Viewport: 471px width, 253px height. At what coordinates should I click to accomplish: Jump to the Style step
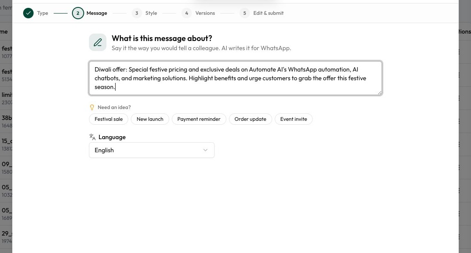coord(144,13)
